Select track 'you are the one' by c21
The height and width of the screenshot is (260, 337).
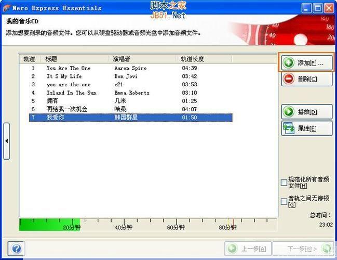click(x=131, y=85)
